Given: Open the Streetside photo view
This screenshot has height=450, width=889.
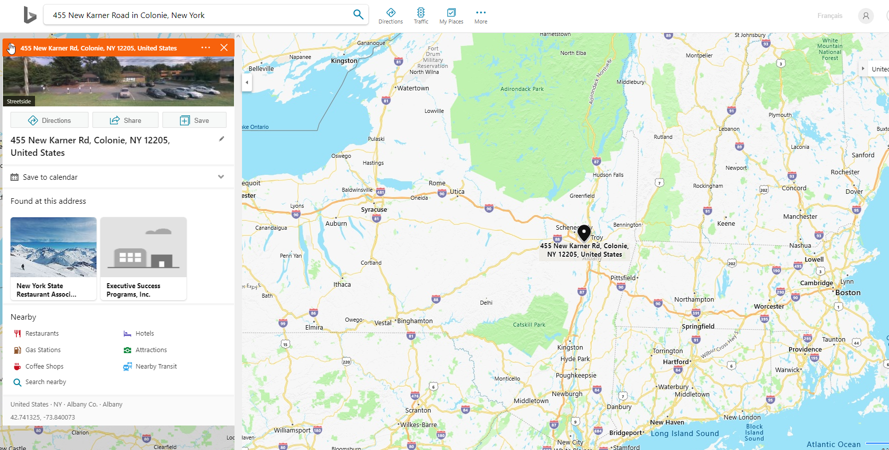Looking at the screenshot, I should pos(118,81).
